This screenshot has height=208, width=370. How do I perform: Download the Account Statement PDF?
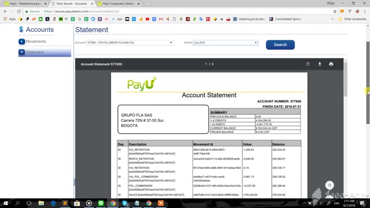click(x=320, y=64)
